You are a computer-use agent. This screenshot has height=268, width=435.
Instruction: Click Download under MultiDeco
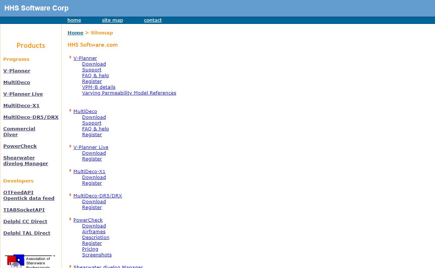pyautogui.click(x=94, y=117)
